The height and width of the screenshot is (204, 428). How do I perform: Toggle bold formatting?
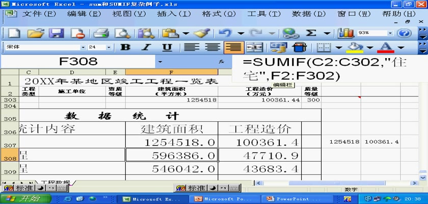124,47
